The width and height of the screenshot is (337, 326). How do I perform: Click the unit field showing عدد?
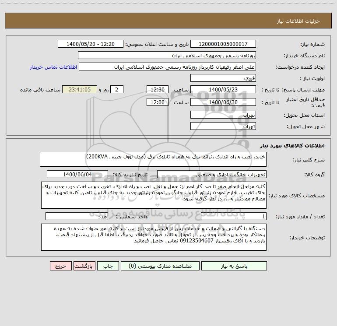tap(77, 217)
